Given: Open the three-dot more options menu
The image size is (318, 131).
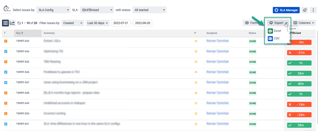Looking at the screenshot, I should (313, 10).
